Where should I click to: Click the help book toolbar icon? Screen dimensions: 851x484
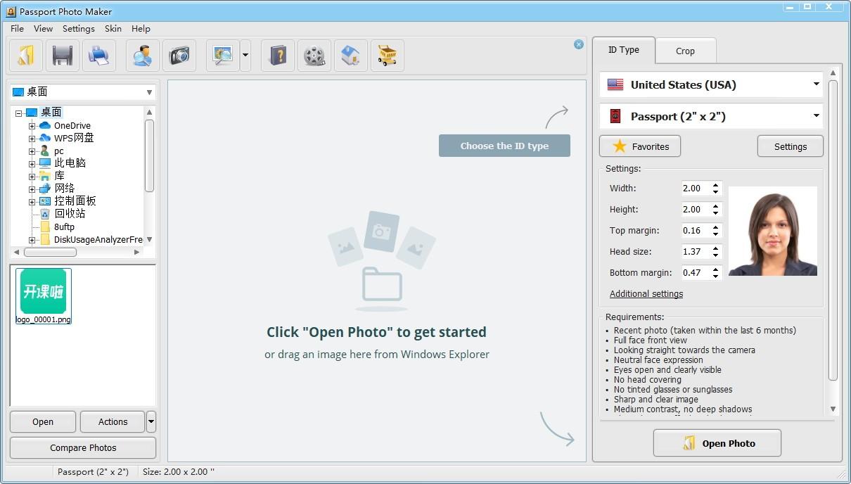click(278, 56)
